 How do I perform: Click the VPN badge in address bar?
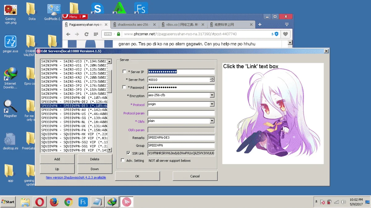(x=108, y=34)
